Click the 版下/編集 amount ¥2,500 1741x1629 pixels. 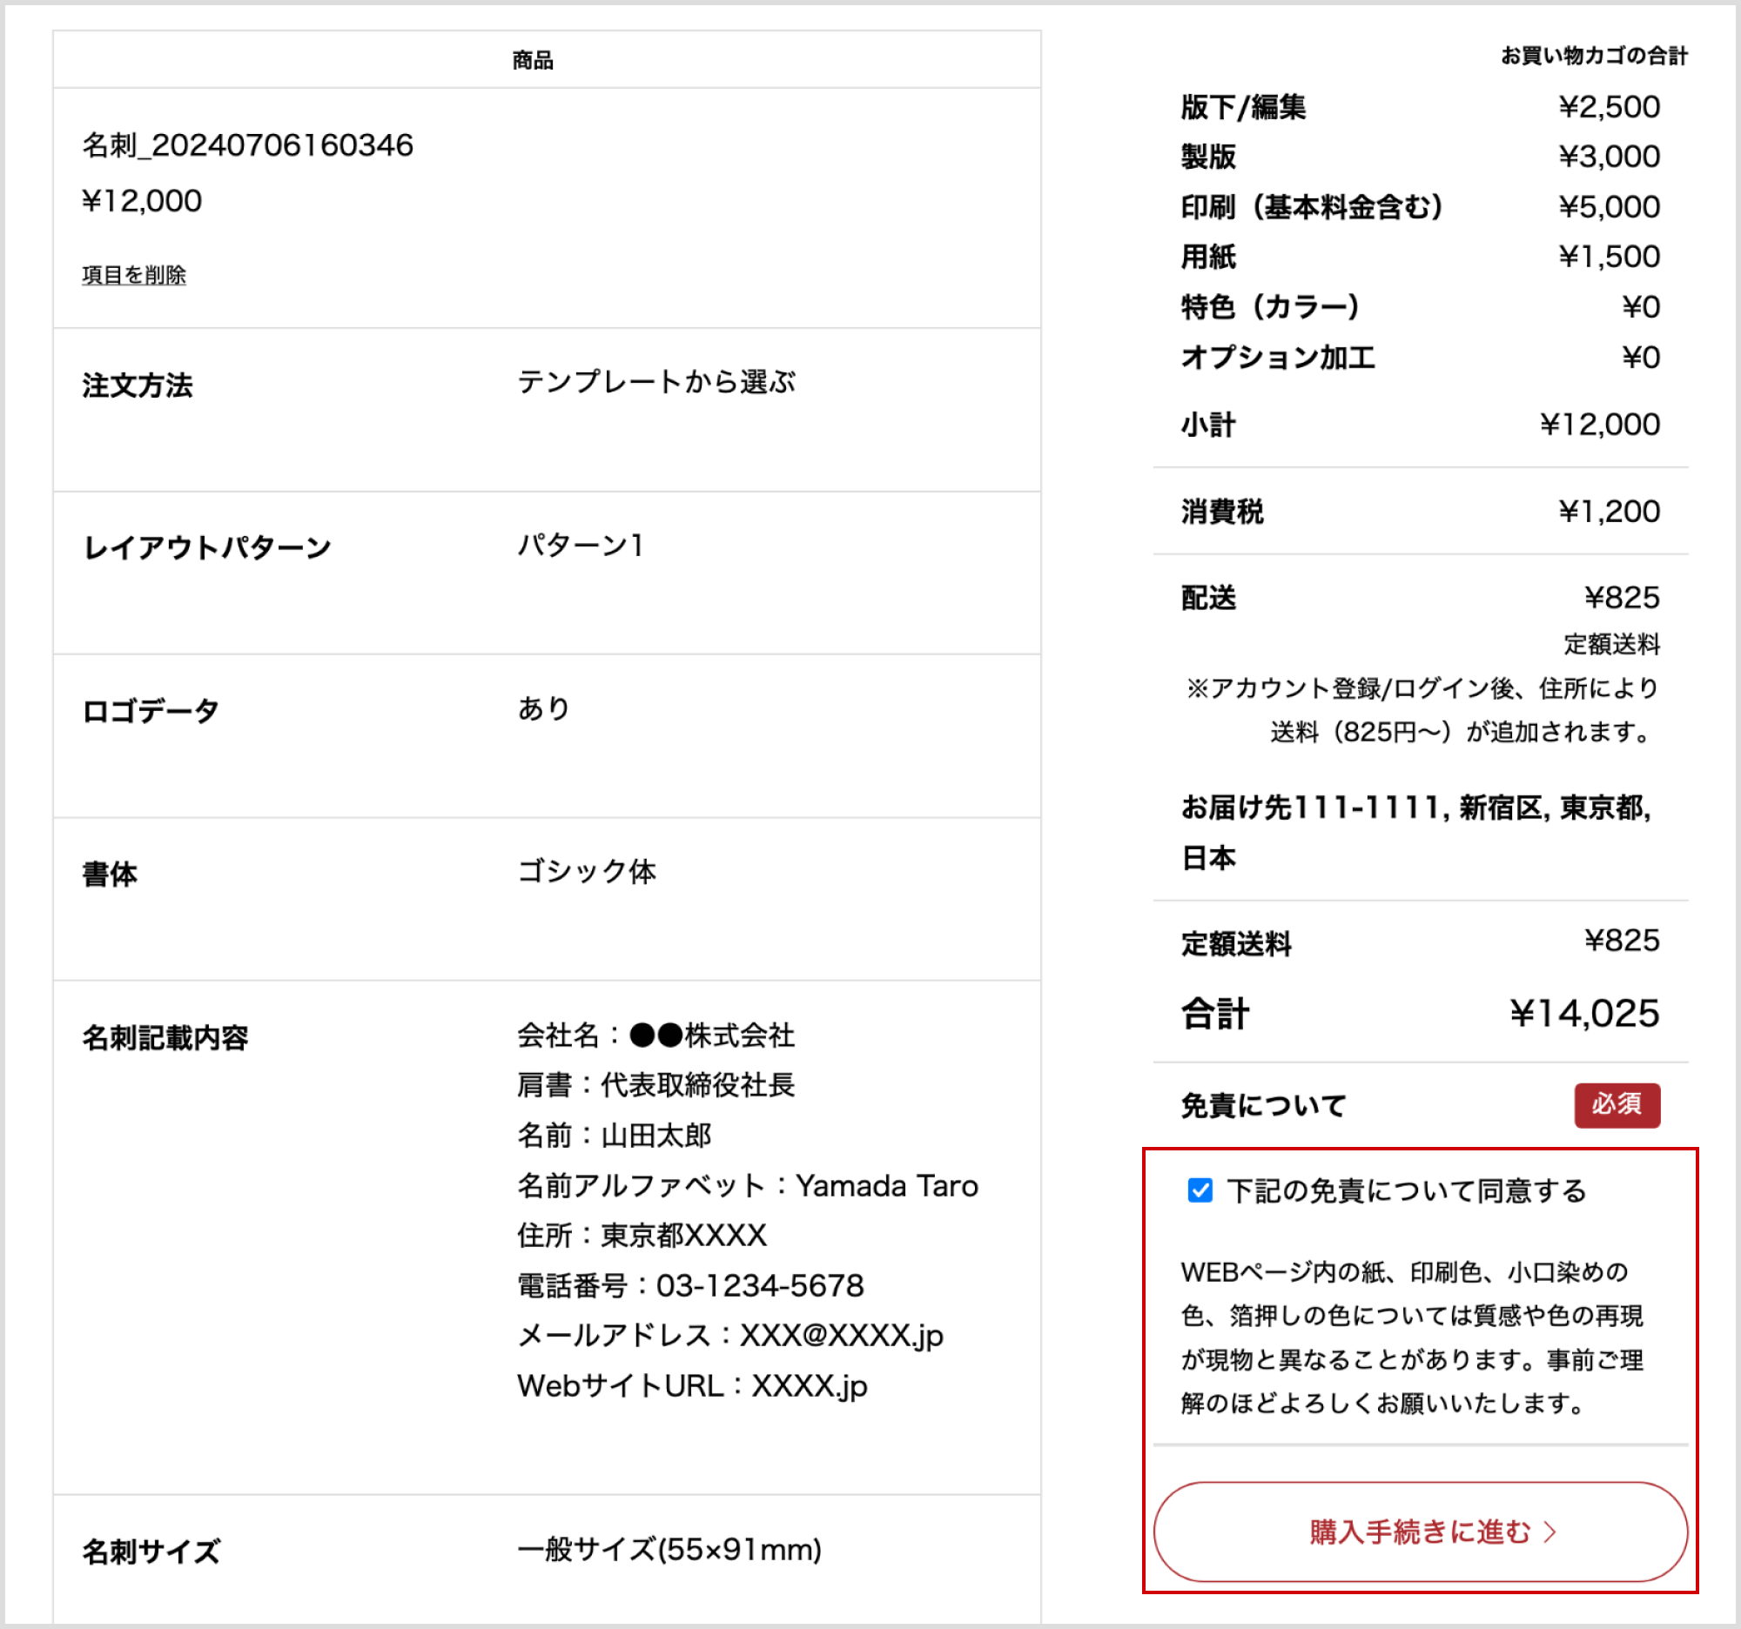click(x=1609, y=107)
